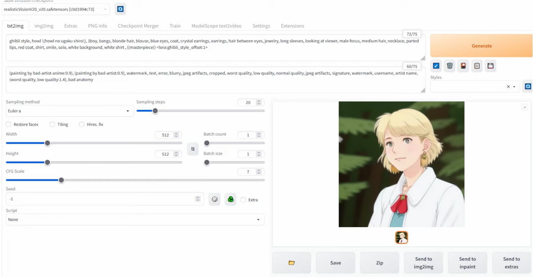Screen dimensions: 533x277
Task: Click the refresh checkpoint list icon
Action: click(x=120, y=9)
